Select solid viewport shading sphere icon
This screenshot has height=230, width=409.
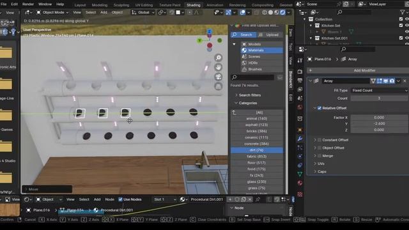pyautogui.click(x=270, y=12)
